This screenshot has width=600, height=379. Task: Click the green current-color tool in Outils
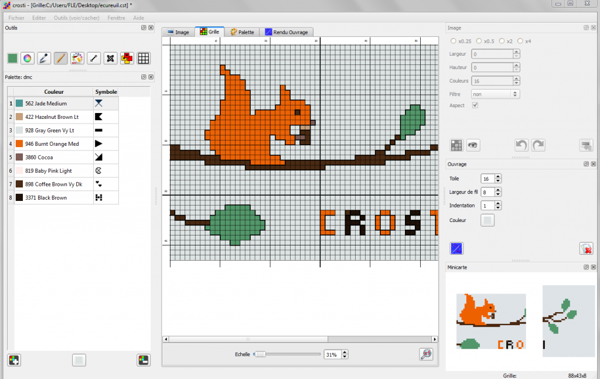click(x=13, y=59)
